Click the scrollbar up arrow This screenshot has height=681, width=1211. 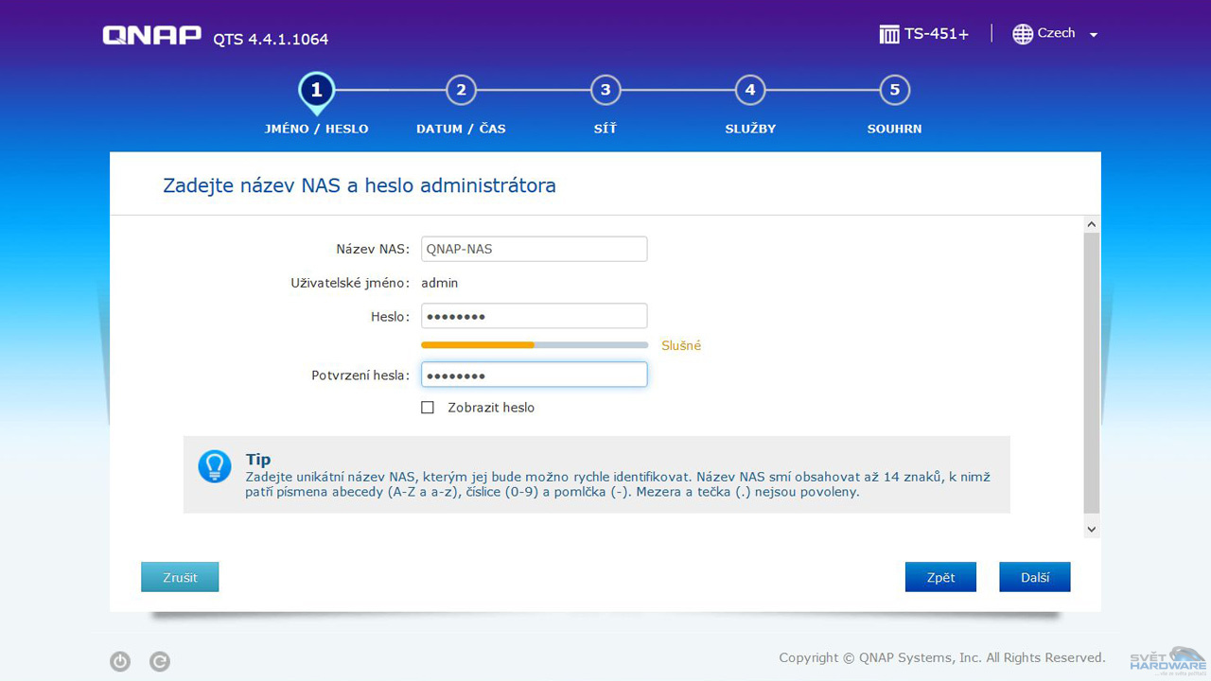click(x=1091, y=223)
